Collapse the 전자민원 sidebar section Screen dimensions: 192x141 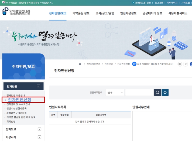[x=38, y=86]
